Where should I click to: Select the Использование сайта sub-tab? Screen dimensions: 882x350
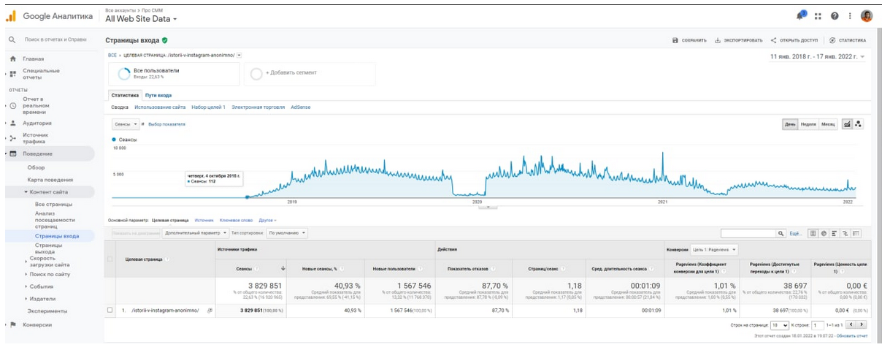161,107
